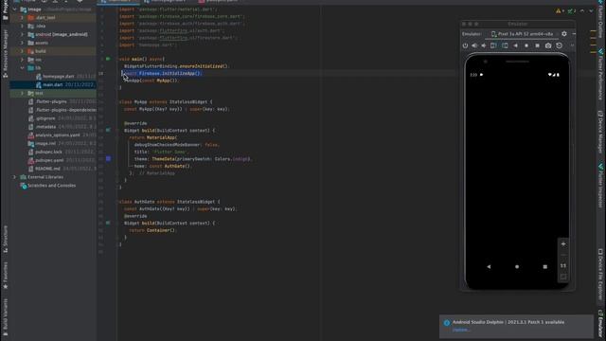This screenshot has height=341, width=606.
Task: Select .metadata file in project tree
Action: pos(45,127)
